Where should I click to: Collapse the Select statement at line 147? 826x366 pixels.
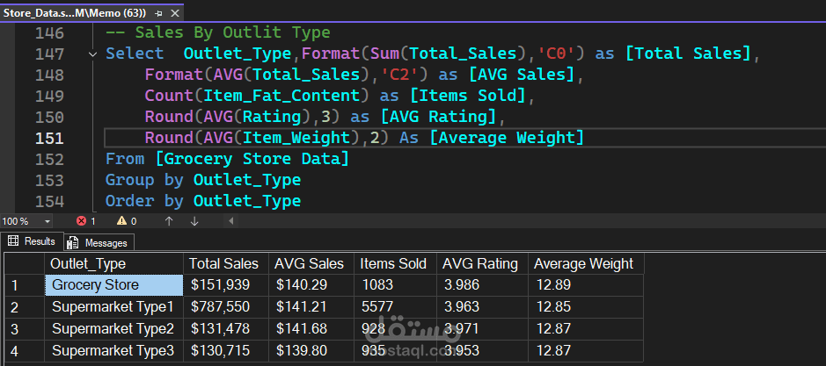click(94, 54)
